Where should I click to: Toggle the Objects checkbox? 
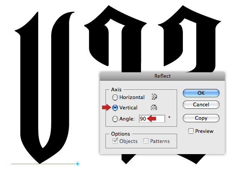[115, 141]
